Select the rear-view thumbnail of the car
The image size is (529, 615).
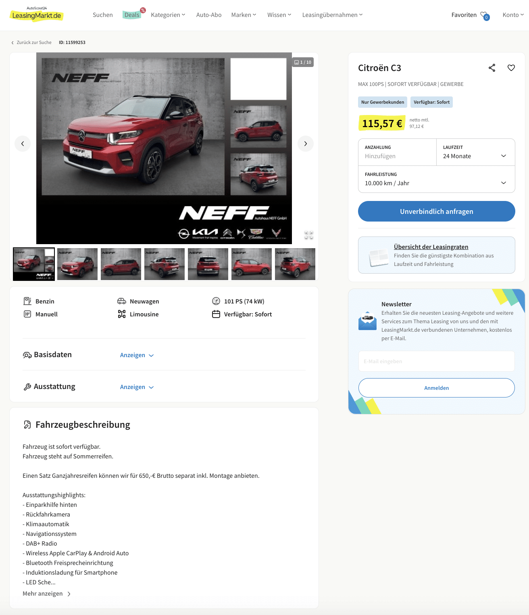click(x=208, y=264)
